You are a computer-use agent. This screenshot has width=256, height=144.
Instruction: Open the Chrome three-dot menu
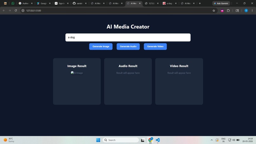tap(252, 10)
